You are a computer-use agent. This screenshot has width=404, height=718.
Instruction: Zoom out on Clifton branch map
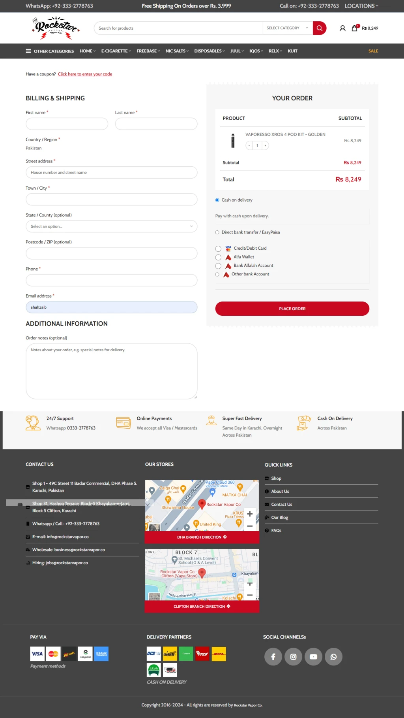(x=250, y=595)
